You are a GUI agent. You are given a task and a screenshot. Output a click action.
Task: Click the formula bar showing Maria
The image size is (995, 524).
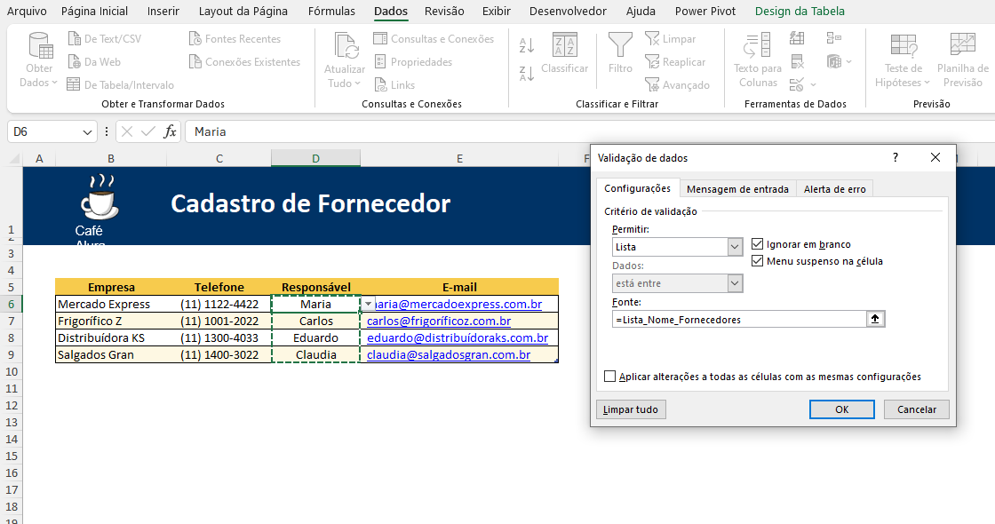point(590,132)
